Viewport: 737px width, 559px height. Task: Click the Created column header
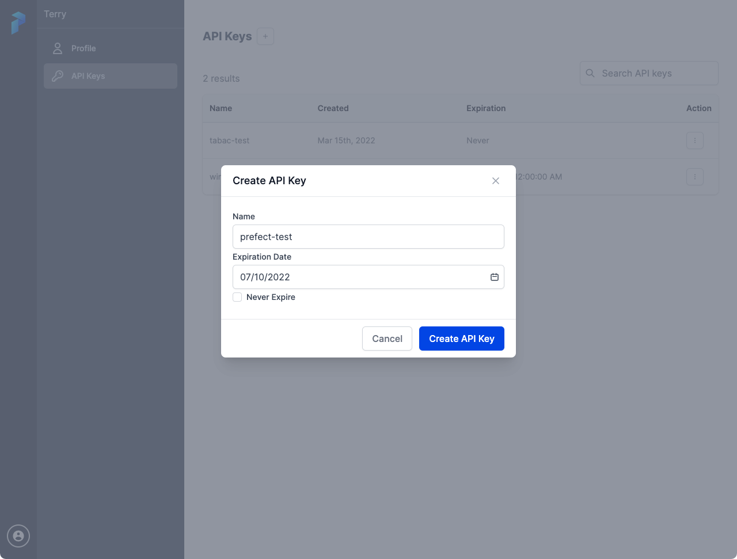click(333, 108)
